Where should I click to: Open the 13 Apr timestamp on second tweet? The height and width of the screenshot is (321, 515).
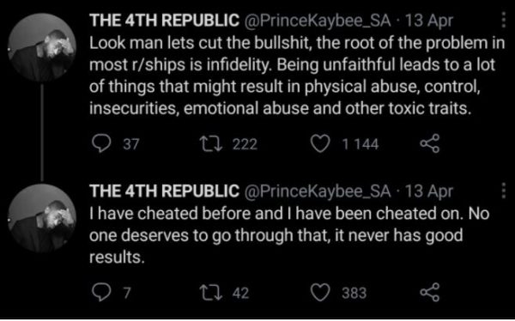[429, 191]
